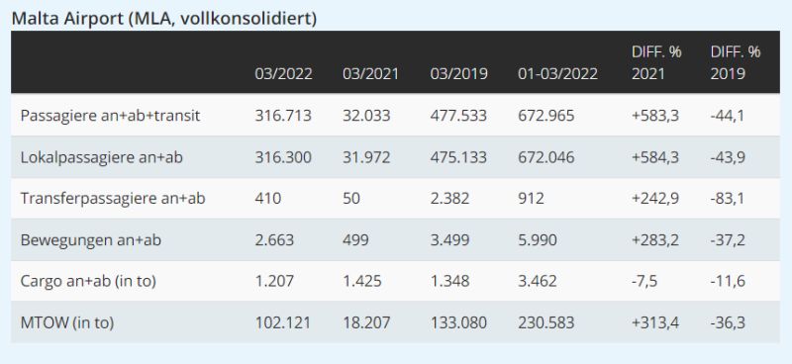792x364 pixels.
Task: Select the MTOW (in to) row label
Action: [x=67, y=322]
